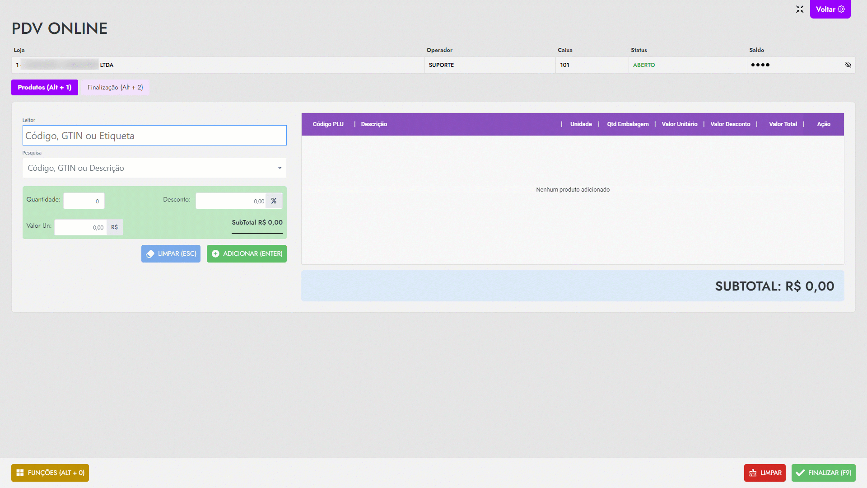Toggle the percent discount type button
This screenshot has width=867, height=488.
274,201
